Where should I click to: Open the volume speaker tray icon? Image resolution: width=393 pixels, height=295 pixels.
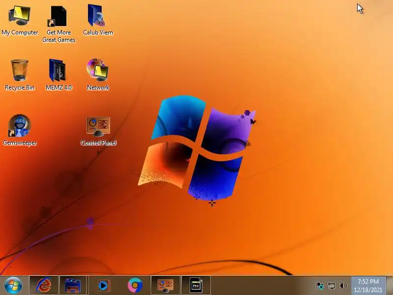click(x=343, y=286)
